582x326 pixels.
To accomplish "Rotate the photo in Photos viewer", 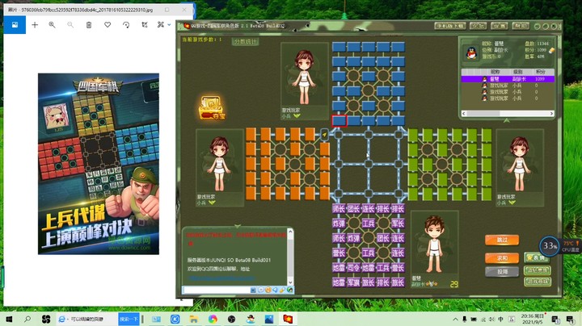I will click(x=126, y=25).
